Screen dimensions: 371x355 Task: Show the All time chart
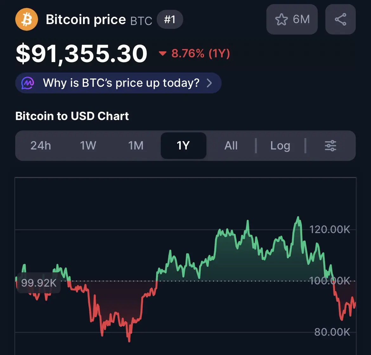(231, 146)
